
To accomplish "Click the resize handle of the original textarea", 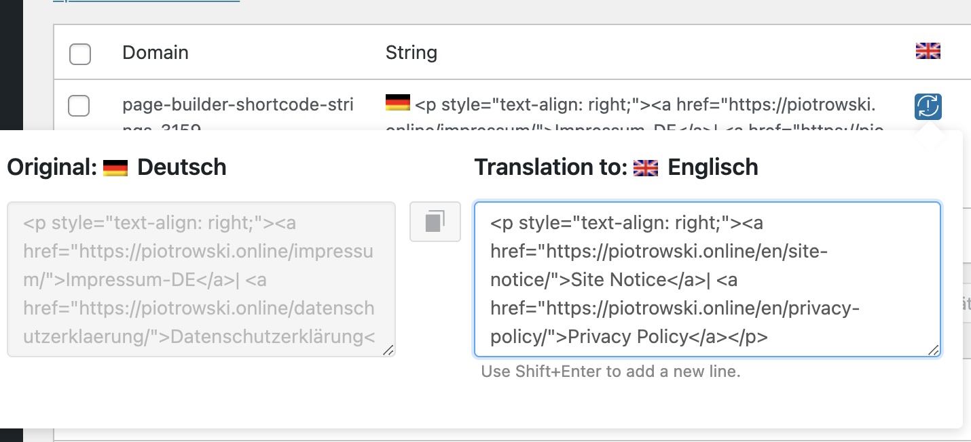I will point(388,350).
